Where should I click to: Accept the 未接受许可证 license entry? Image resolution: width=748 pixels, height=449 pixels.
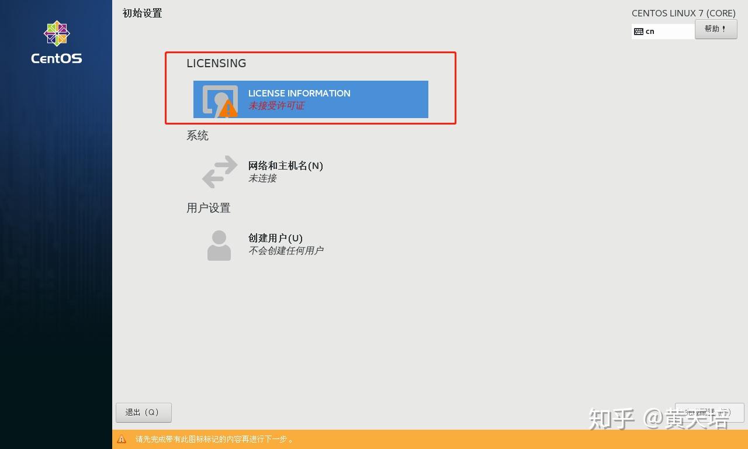[x=276, y=105]
